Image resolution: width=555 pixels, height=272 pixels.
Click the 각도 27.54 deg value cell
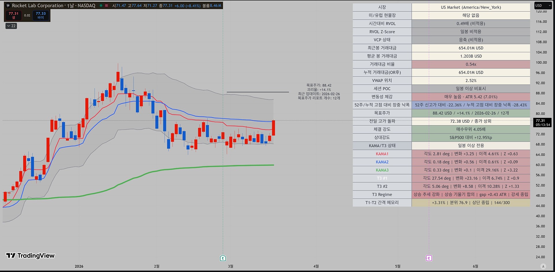point(471,178)
